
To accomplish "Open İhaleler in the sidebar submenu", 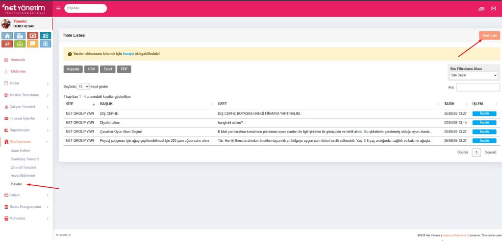I will point(16,184).
